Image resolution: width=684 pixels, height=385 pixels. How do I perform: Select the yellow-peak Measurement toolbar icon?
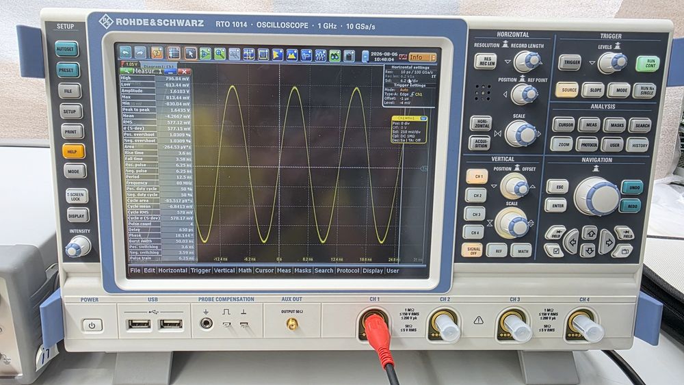(292, 55)
